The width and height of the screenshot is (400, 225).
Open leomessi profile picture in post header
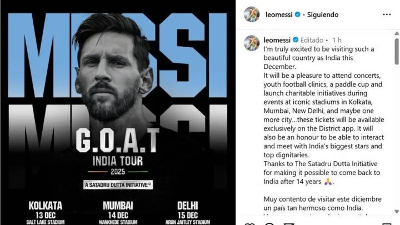click(x=251, y=14)
